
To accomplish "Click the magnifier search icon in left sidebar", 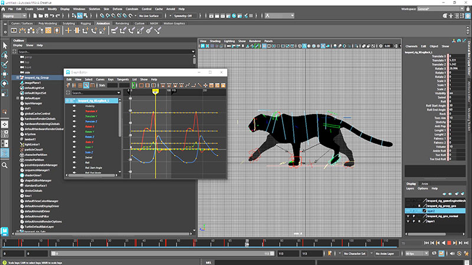I will click(5, 165).
